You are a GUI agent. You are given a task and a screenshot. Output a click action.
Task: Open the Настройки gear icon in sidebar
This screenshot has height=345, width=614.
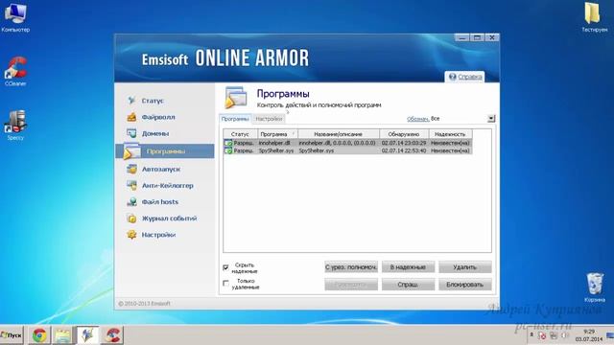tap(132, 235)
